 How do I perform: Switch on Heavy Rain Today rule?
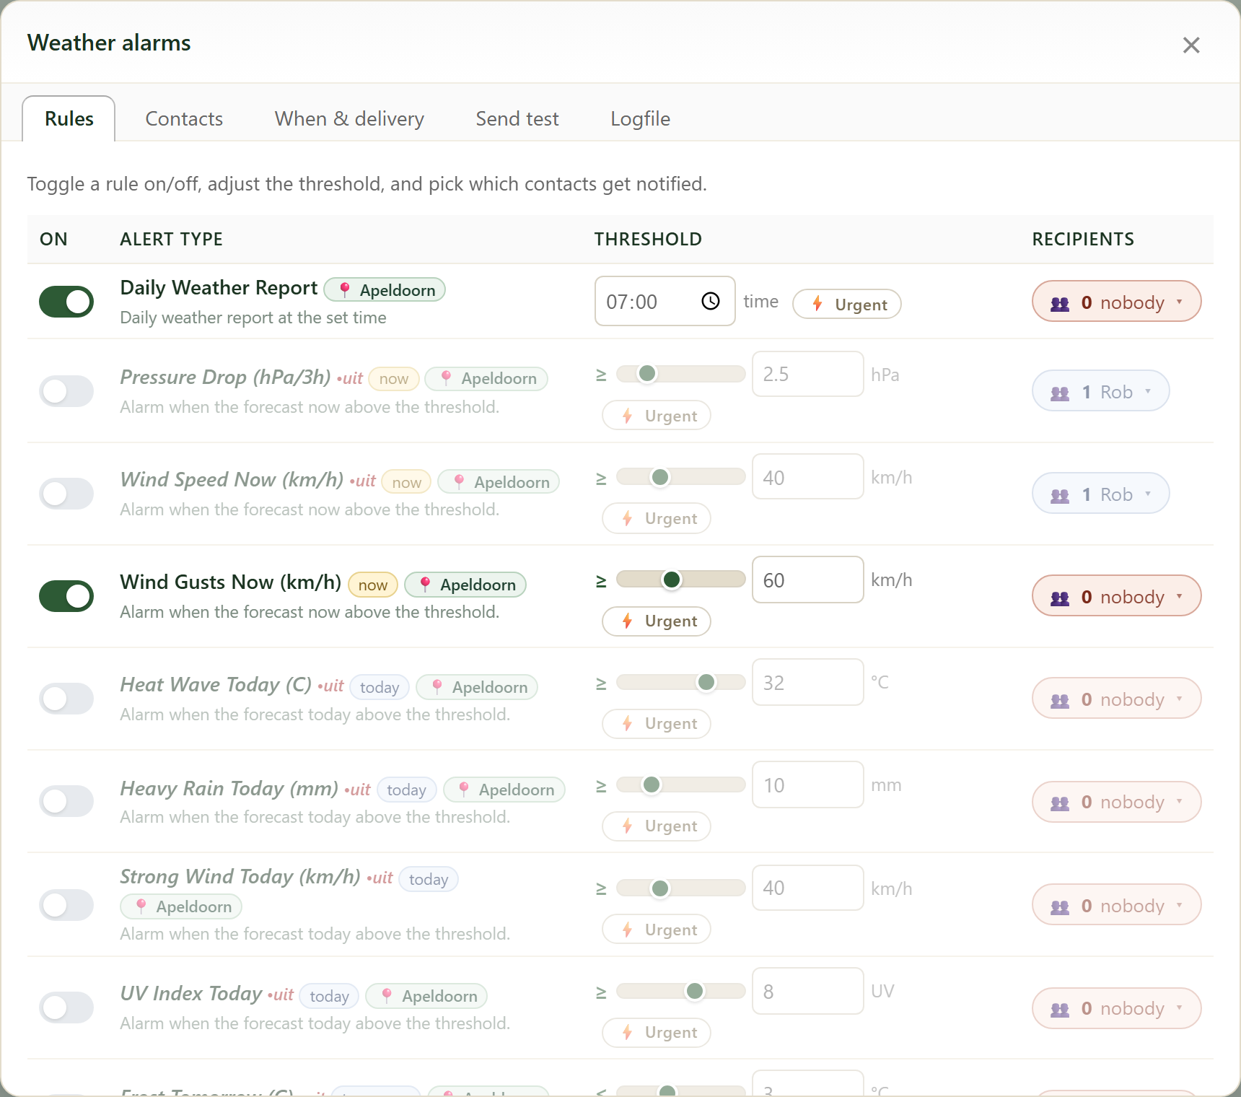click(x=66, y=801)
